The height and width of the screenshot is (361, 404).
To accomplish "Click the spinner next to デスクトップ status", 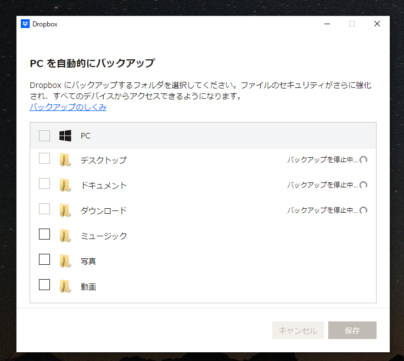I will tap(363, 160).
